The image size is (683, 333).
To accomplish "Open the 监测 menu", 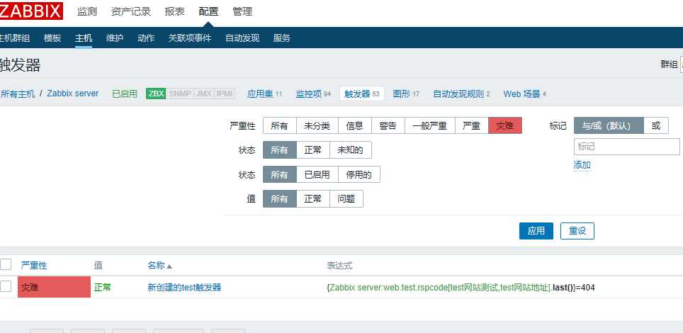I will pos(87,12).
